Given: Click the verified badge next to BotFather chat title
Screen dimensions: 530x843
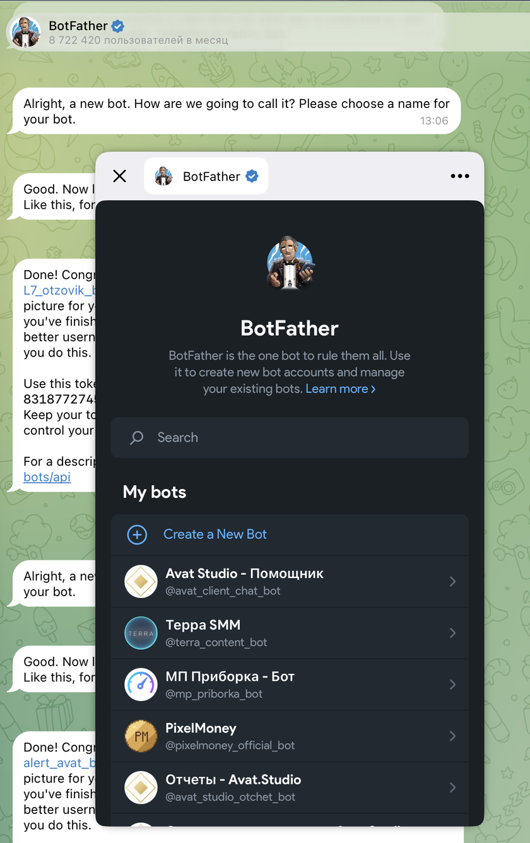Looking at the screenshot, I should pyautogui.click(x=118, y=27).
